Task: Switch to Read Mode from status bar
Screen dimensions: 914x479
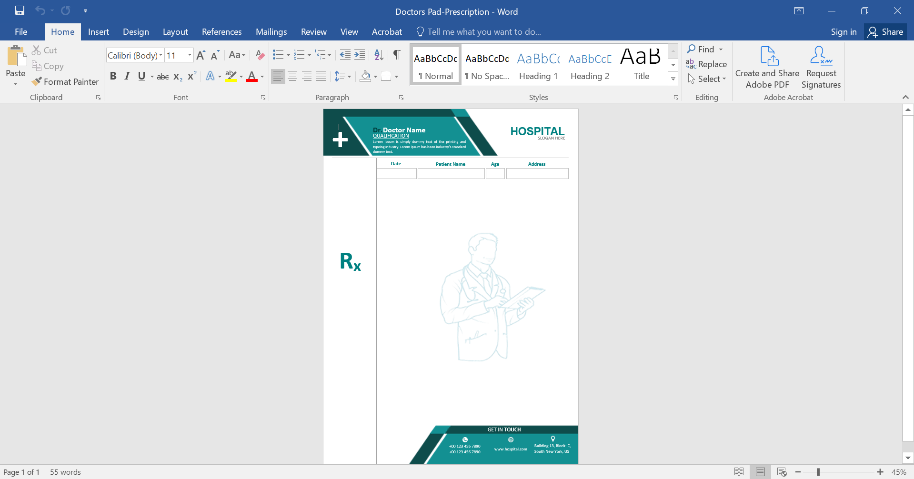Action: point(739,472)
